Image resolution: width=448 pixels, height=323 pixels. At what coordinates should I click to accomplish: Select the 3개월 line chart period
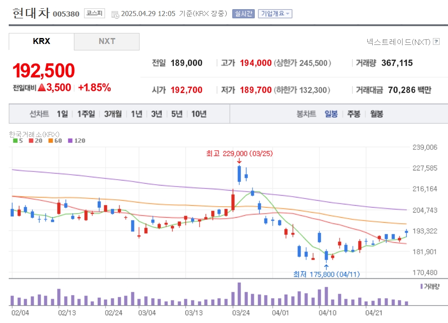(113, 114)
